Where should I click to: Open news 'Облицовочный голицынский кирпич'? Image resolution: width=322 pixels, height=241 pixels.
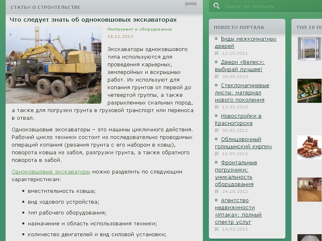tap(243, 143)
